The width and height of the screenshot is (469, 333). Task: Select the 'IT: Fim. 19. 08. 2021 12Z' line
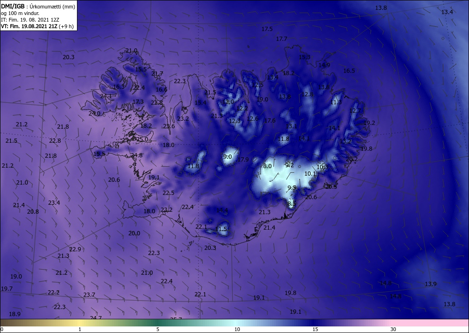(x=30, y=20)
